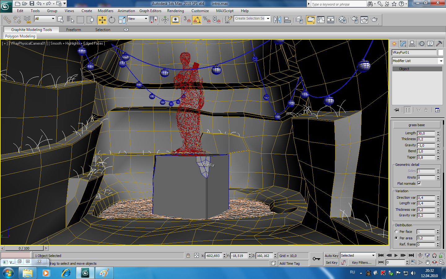Screen dimensions: 446x279
Task: Click the X coordinate input field
Action: click(214, 255)
